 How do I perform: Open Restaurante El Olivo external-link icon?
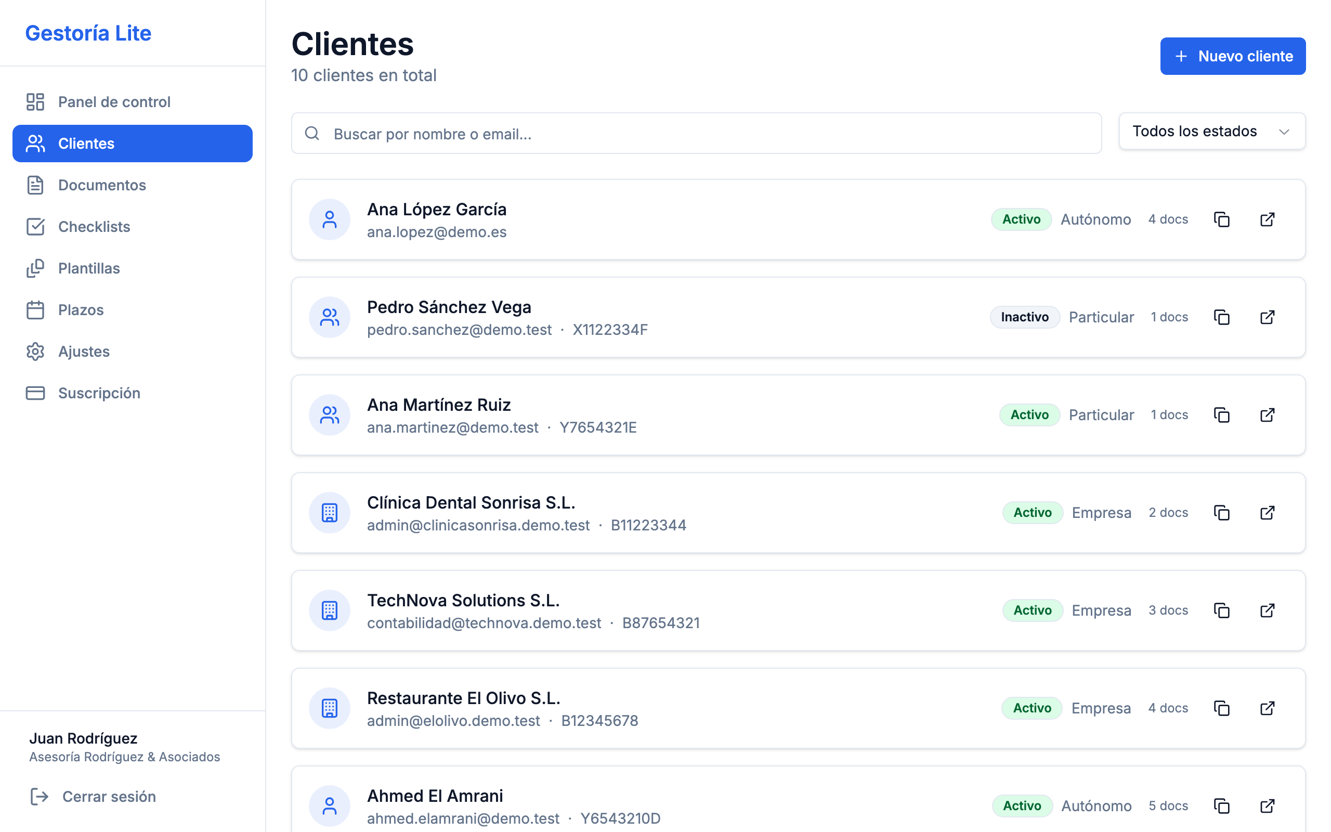click(1267, 708)
